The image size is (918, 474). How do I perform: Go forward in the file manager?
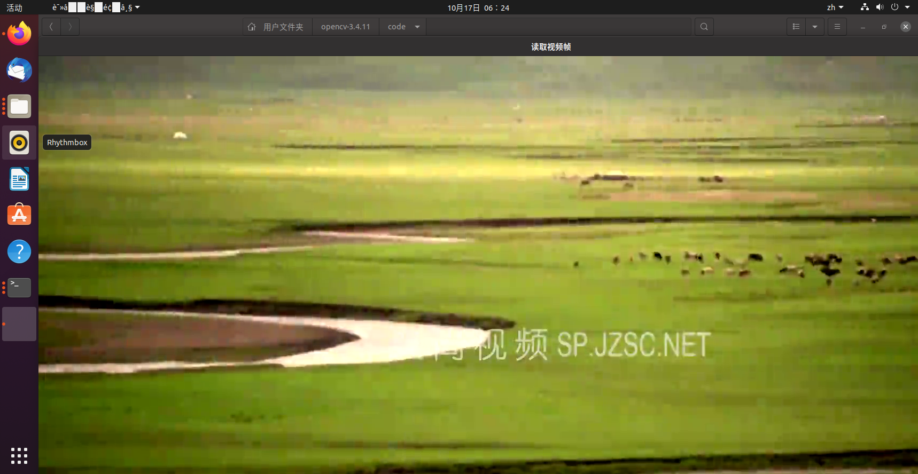tap(70, 27)
